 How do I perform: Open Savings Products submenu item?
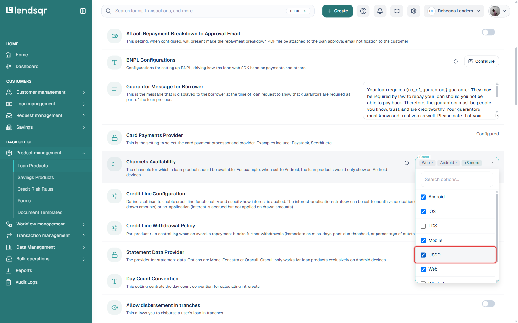pos(36,177)
